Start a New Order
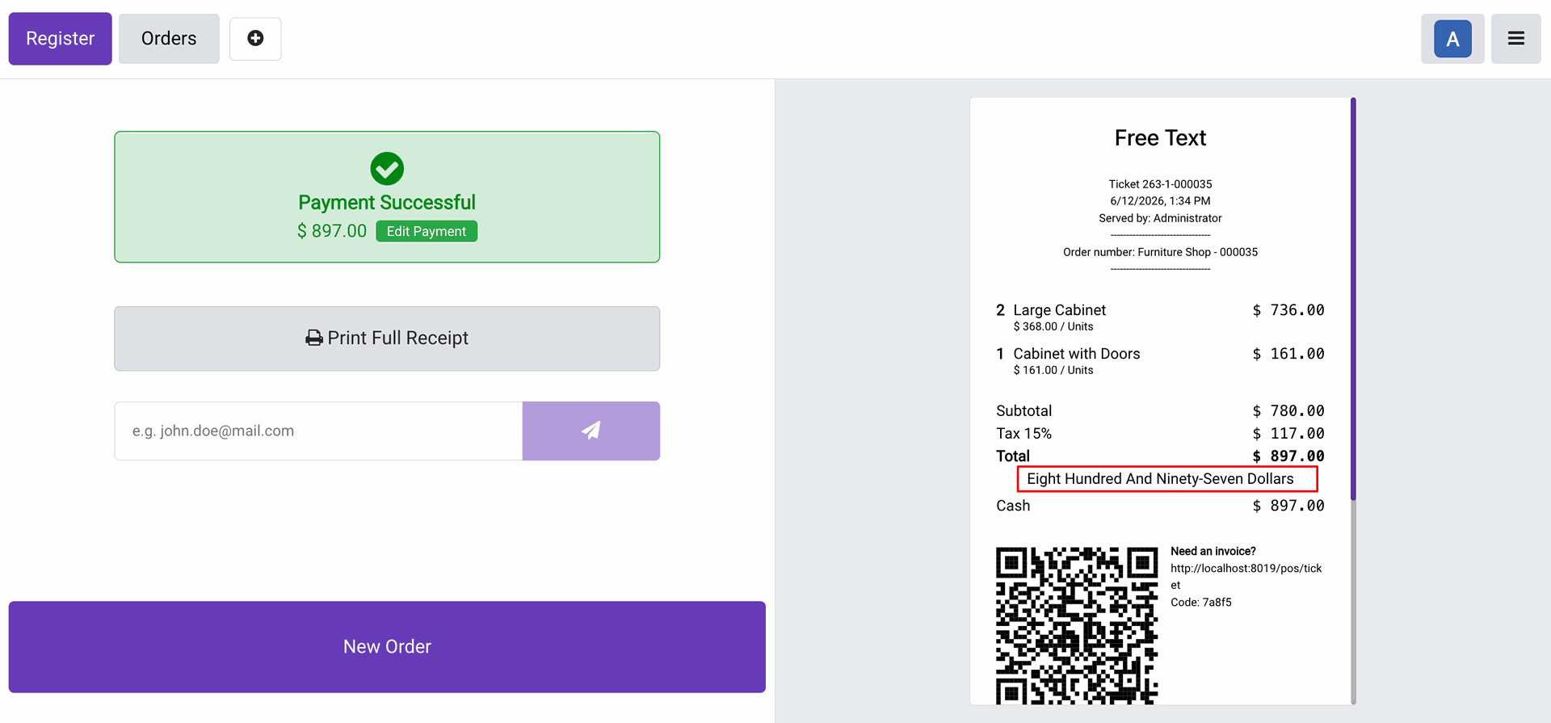The width and height of the screenshot is (1551, 723). click(x=387, y=646)
